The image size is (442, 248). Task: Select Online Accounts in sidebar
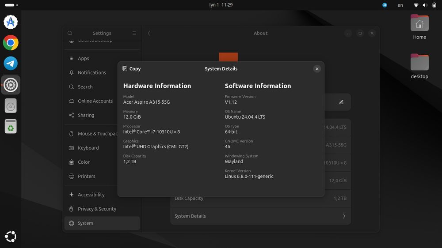[102, 101]
